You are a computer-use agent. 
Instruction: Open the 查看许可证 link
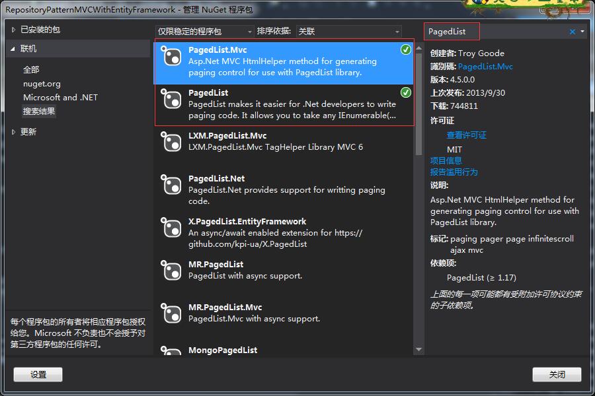click(x=466, y=135)
